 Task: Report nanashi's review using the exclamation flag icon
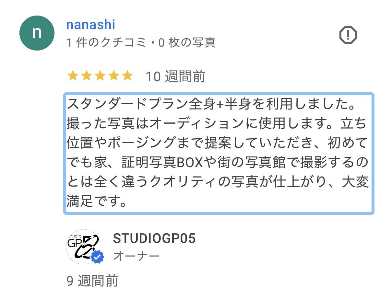click(x=348, y=34)
